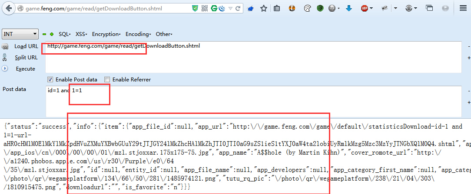Click the green G icon in address bar
This screenshot has height=194, width=471.
(214, 9)
